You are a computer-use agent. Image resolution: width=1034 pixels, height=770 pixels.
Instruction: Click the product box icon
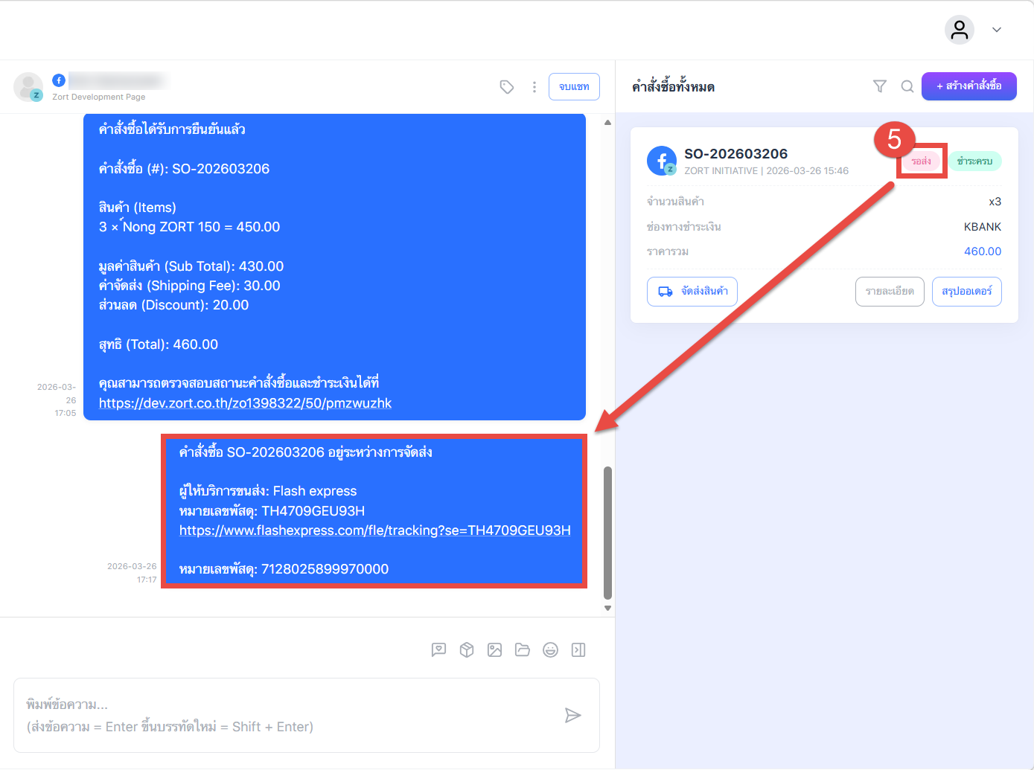467,650
